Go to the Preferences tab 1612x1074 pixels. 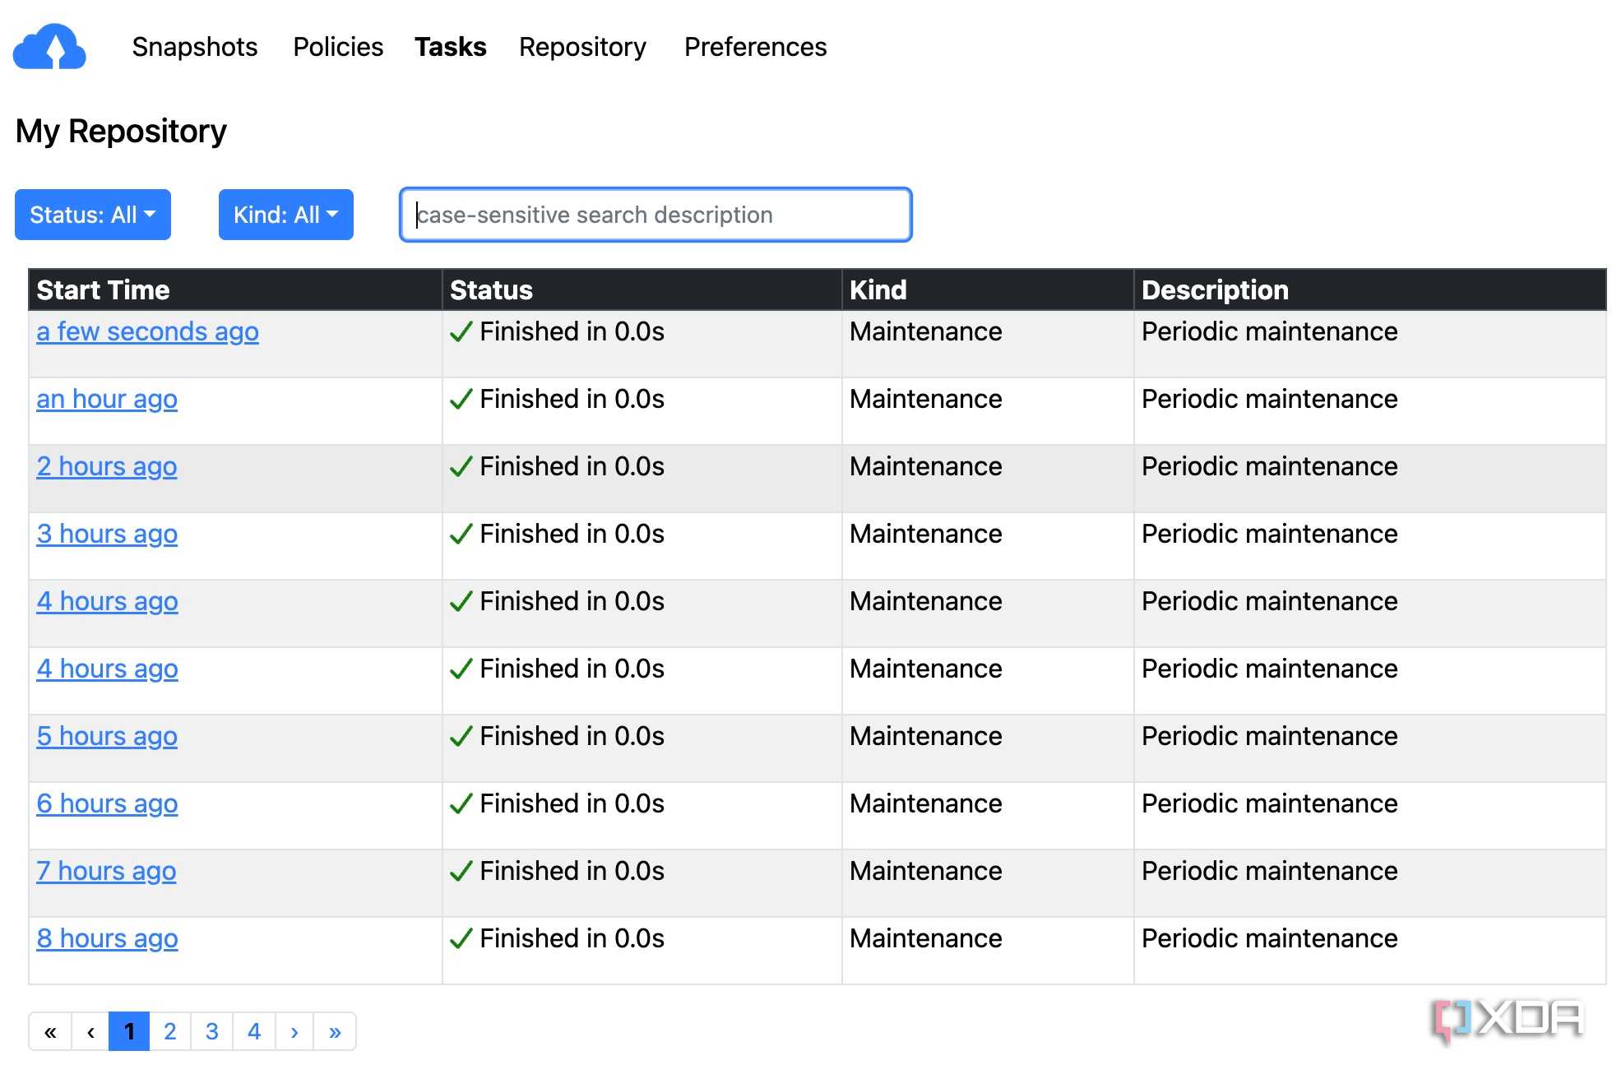[755, 47]
